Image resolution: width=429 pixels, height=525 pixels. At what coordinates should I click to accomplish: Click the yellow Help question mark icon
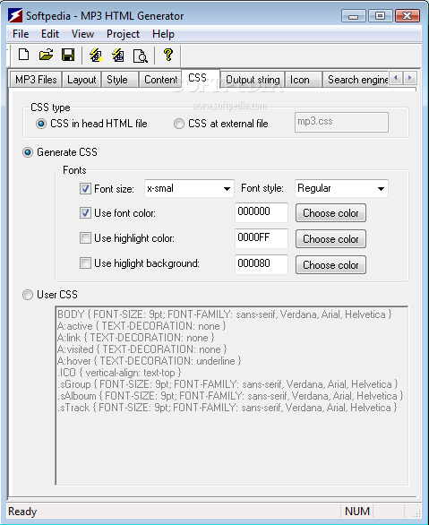[168, 55]
